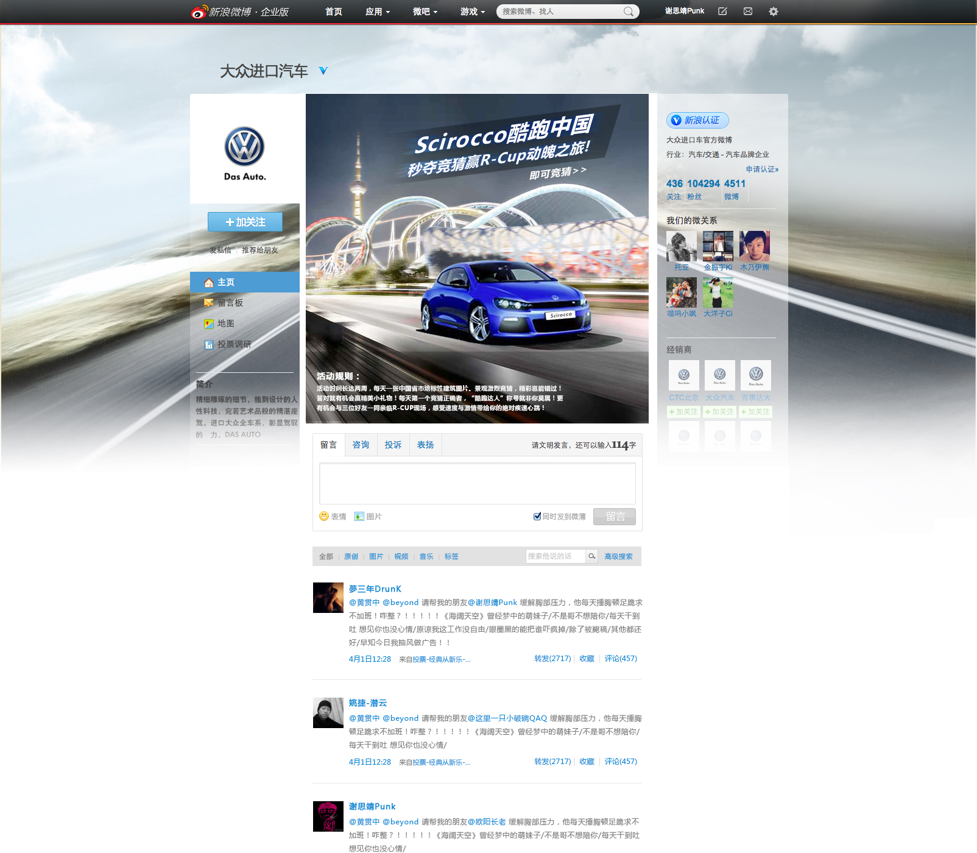Screen dimensions: 977x853
Task: Focus the message textarea
Action: pyautogui.click(x=478, y=483)
